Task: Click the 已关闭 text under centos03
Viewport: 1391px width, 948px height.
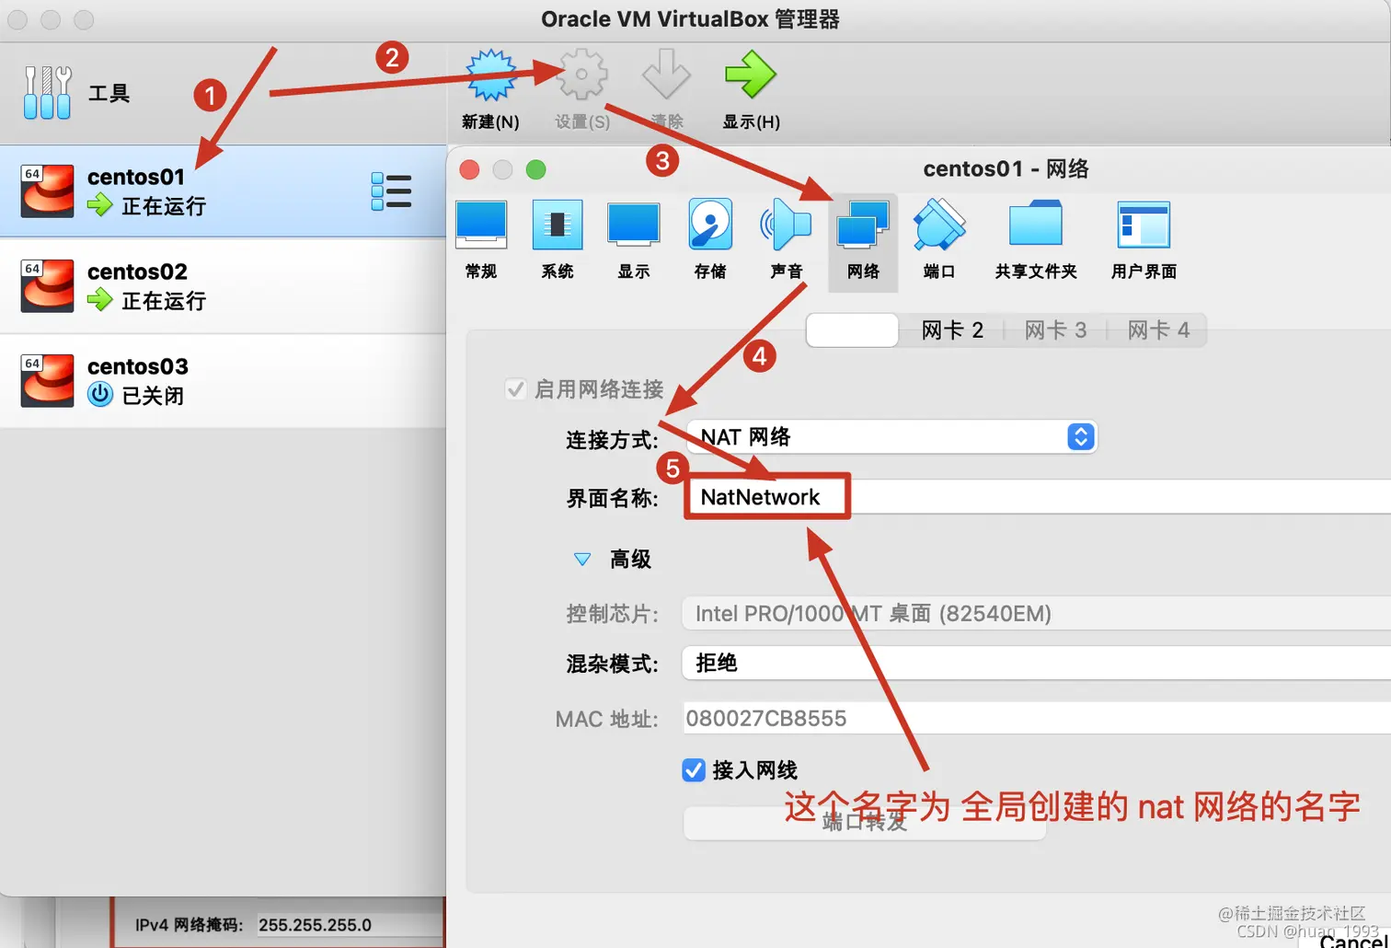Action: pos(153,396)
